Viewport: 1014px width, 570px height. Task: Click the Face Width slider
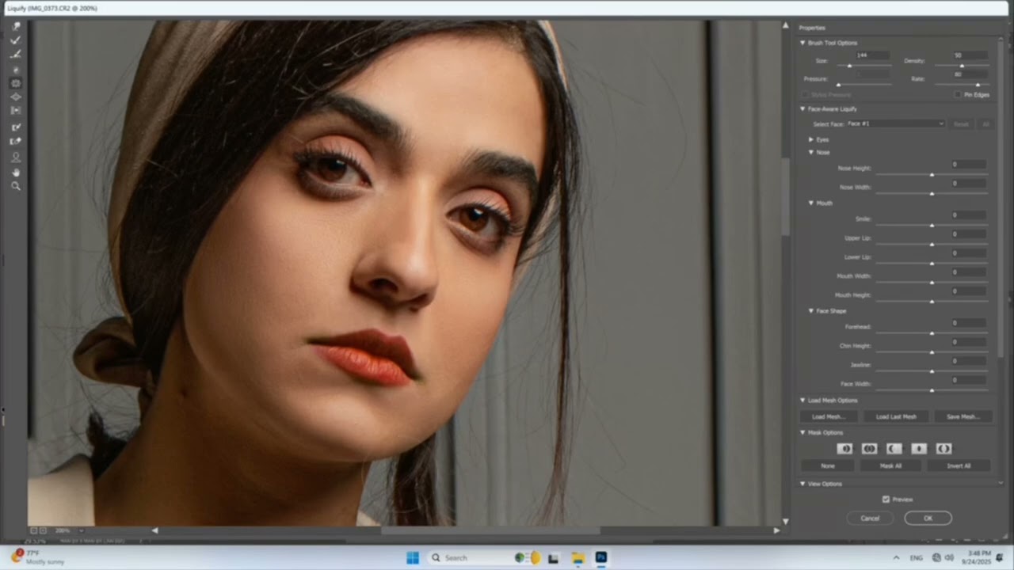click(x=932, y=389)
